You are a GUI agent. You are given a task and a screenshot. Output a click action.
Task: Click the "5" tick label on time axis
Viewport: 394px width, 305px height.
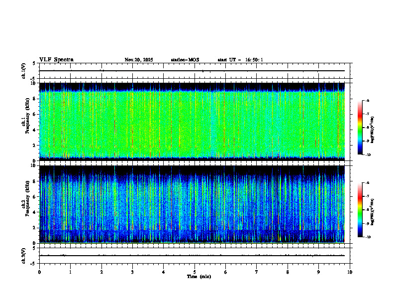coord(195,272)
